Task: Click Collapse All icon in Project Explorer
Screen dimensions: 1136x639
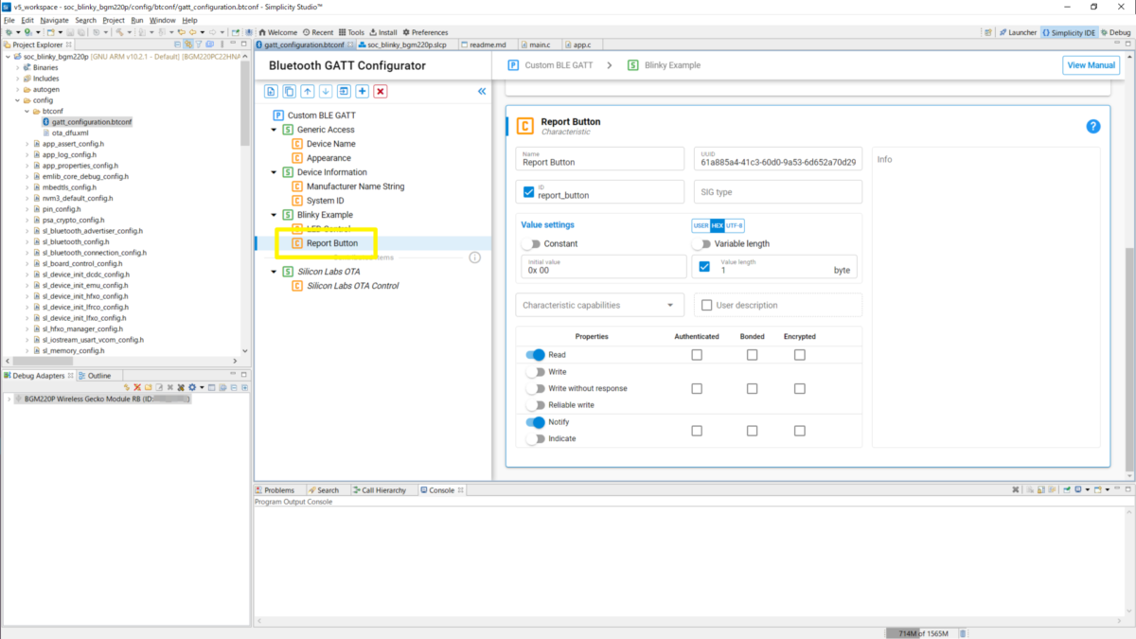Action: (x=178, y=44)
